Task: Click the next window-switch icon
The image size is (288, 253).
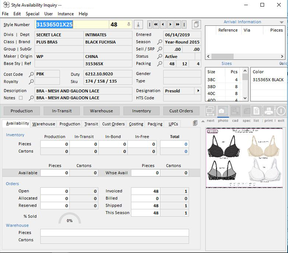Action: click(210, 111)
